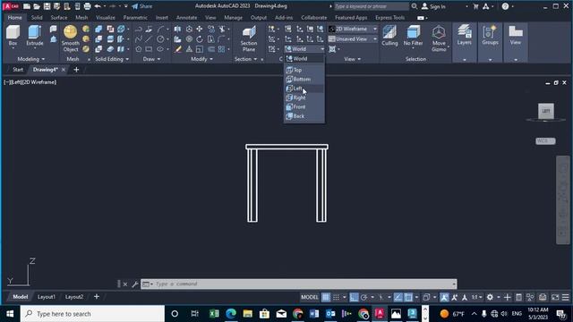Screen dimensions: 573x322
Task: Click the Help question mark icon
Action: 505,6
